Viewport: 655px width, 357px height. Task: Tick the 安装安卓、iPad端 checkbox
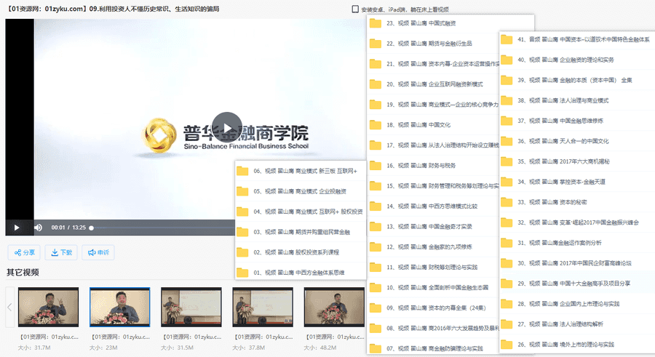tap(355, 9)
